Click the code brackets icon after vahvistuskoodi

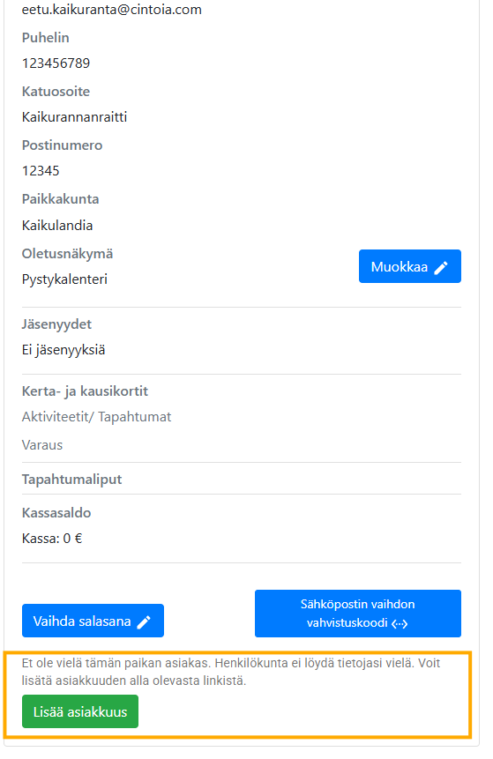pos(399,624)
